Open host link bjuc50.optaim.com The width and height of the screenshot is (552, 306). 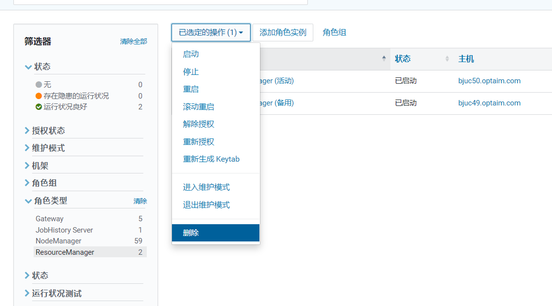[489, 81]
